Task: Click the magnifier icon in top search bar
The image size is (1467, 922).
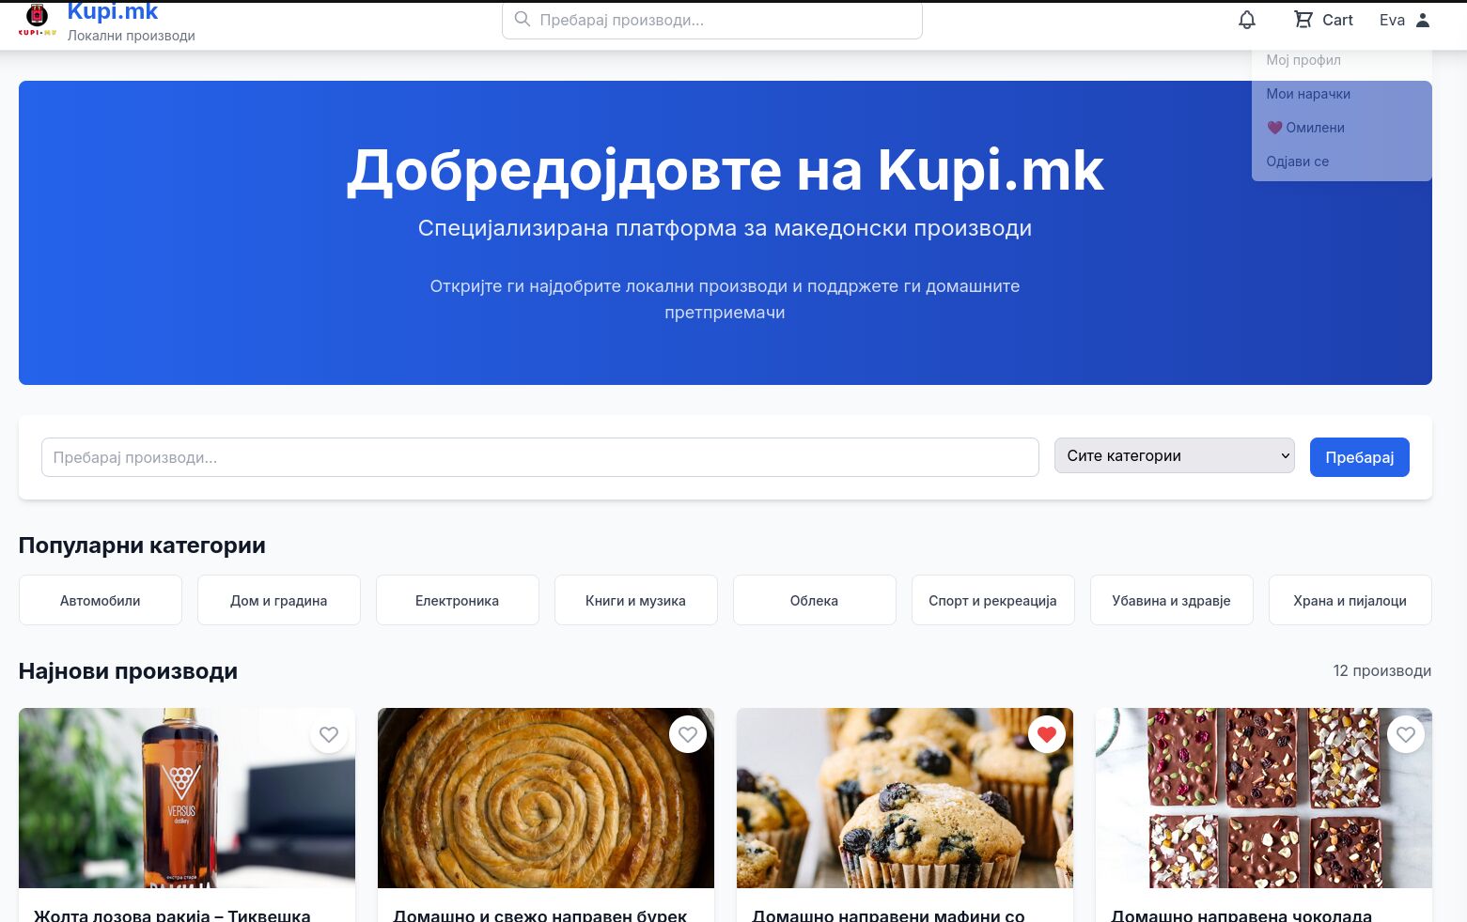Action: click(523, 20)
